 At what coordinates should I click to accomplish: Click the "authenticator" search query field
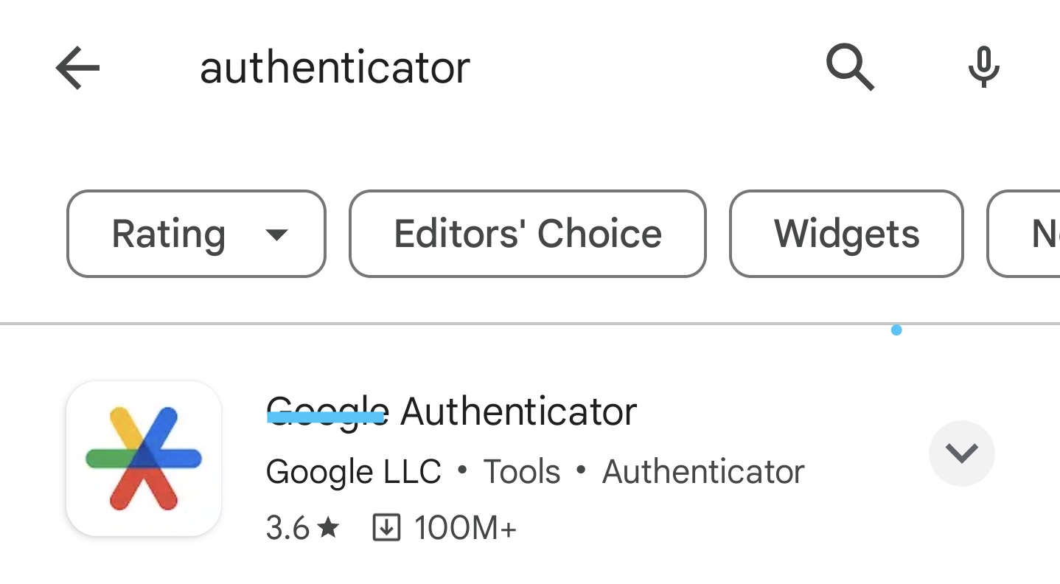335,68
